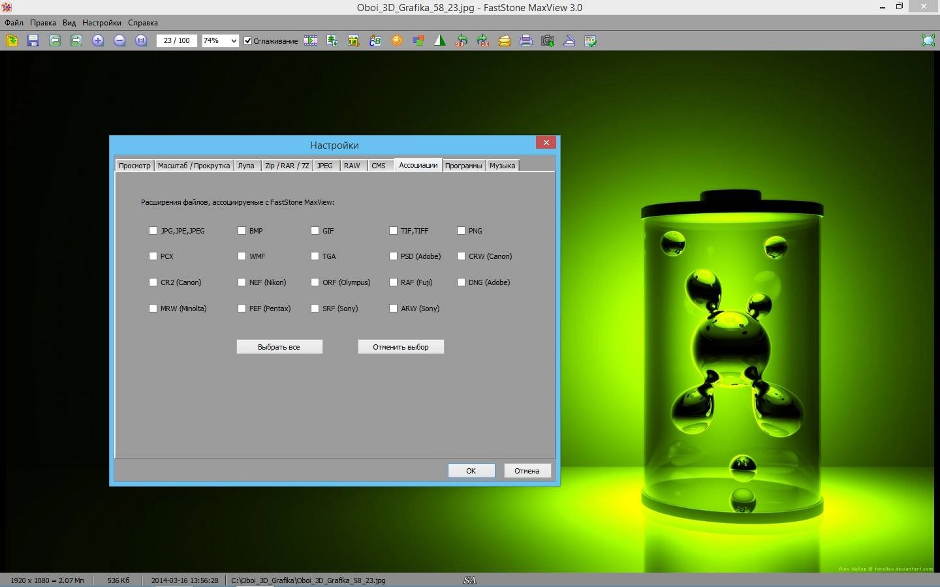940x587 pixels.
Task: Click the orange smiley effects icon
Action: [397, 40]
